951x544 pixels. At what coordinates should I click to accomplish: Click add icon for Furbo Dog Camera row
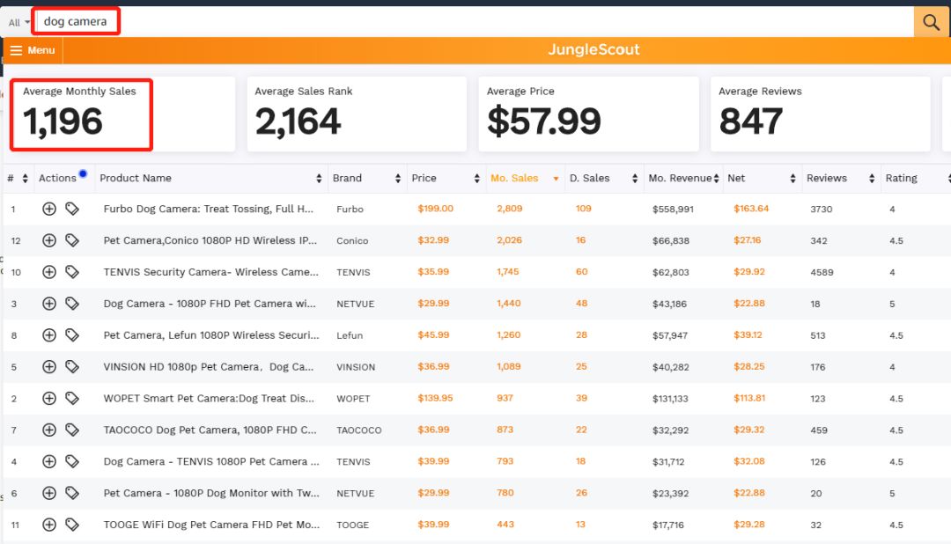click(x=49, y=209)
